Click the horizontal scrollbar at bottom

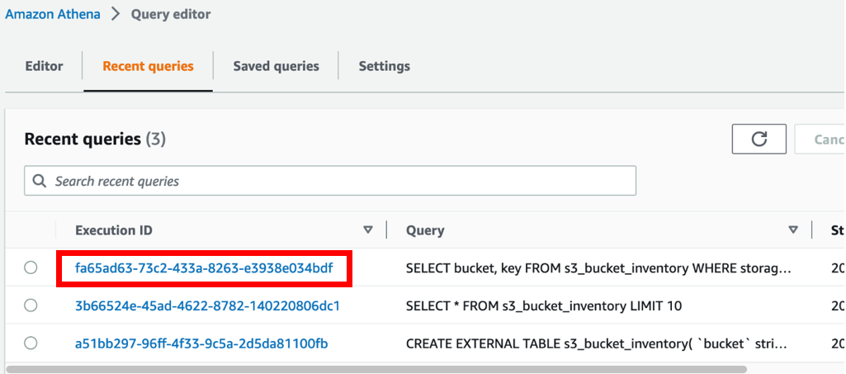376,370
